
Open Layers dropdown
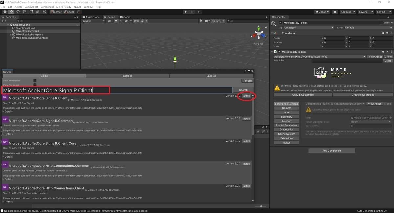(x=365, y=12)
